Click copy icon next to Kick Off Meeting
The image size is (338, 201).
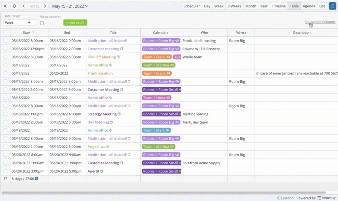(118, 57)
